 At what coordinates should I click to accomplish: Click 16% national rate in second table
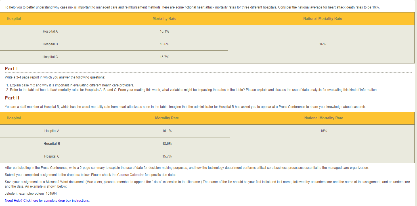click(324, 131)
